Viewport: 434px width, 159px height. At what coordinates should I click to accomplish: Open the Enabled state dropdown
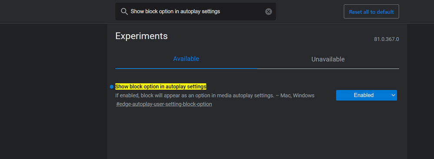point(367,95)
